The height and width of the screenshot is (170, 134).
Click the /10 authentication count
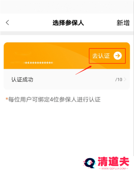(119, 79)
